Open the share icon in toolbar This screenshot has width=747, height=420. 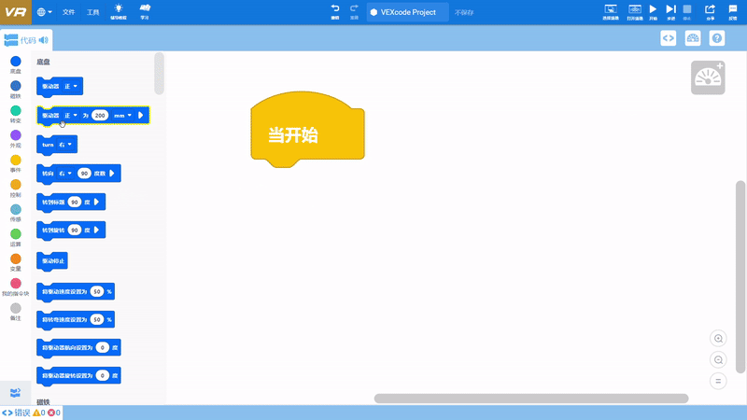click(709, 9)
